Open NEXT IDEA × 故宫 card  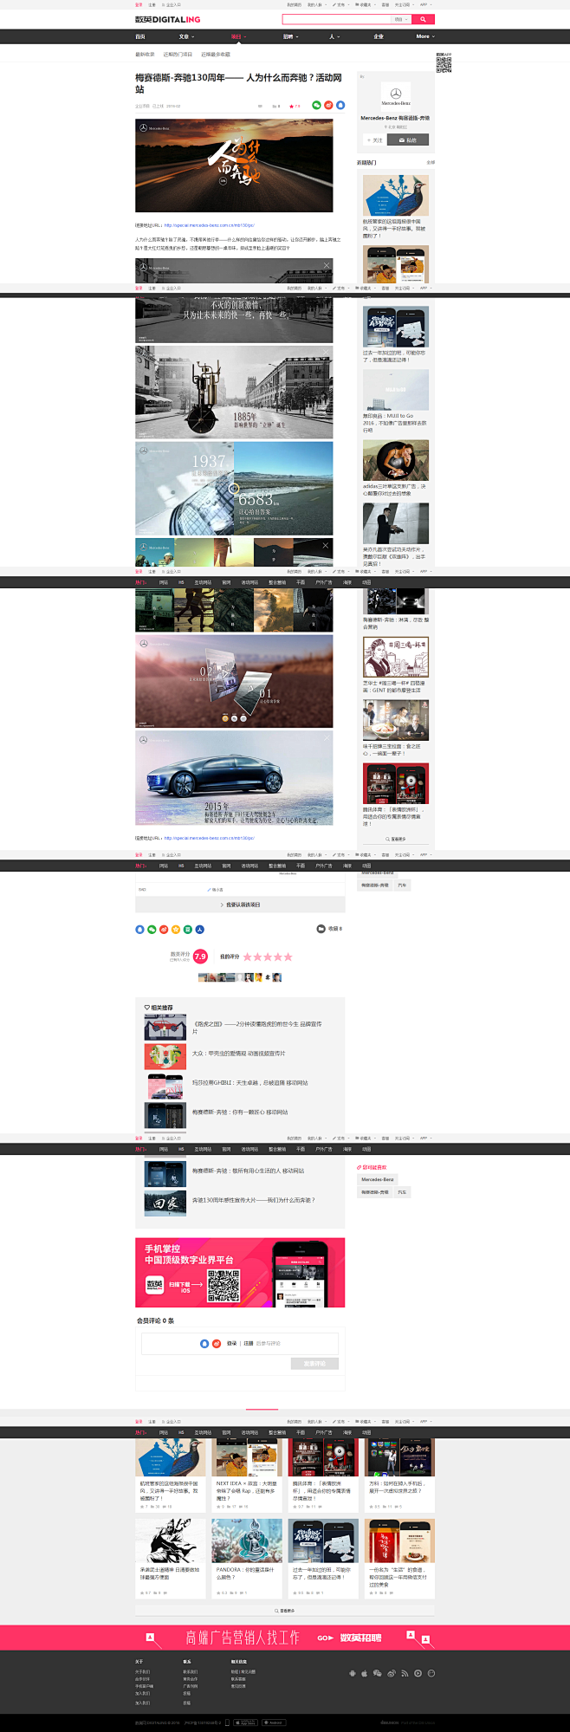[x=247, y=1490]
